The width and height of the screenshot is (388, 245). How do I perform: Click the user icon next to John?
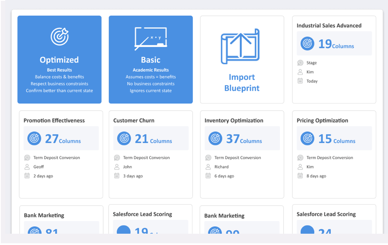117,167
